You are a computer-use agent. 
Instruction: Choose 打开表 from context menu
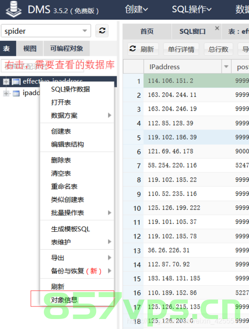(77, 102)
